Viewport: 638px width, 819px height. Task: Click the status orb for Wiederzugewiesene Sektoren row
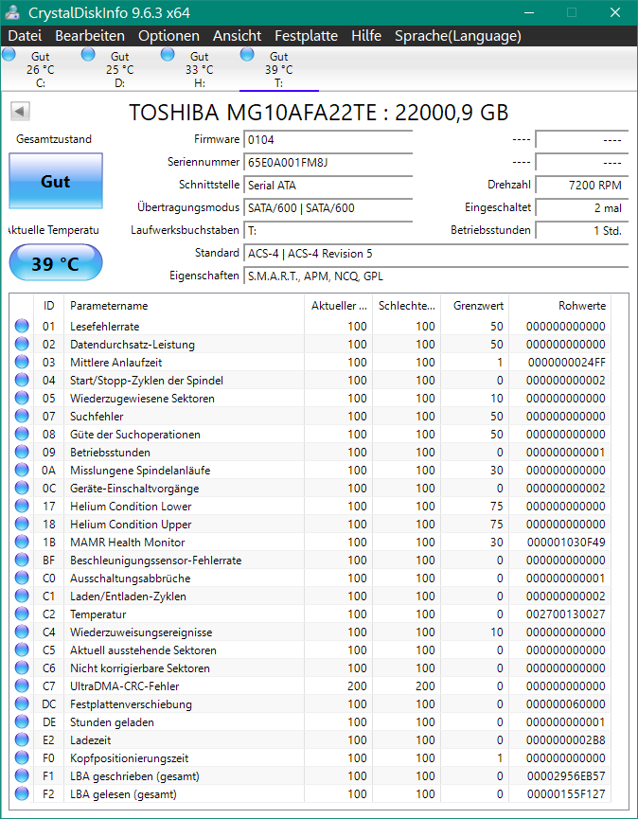tap(22, 398)
